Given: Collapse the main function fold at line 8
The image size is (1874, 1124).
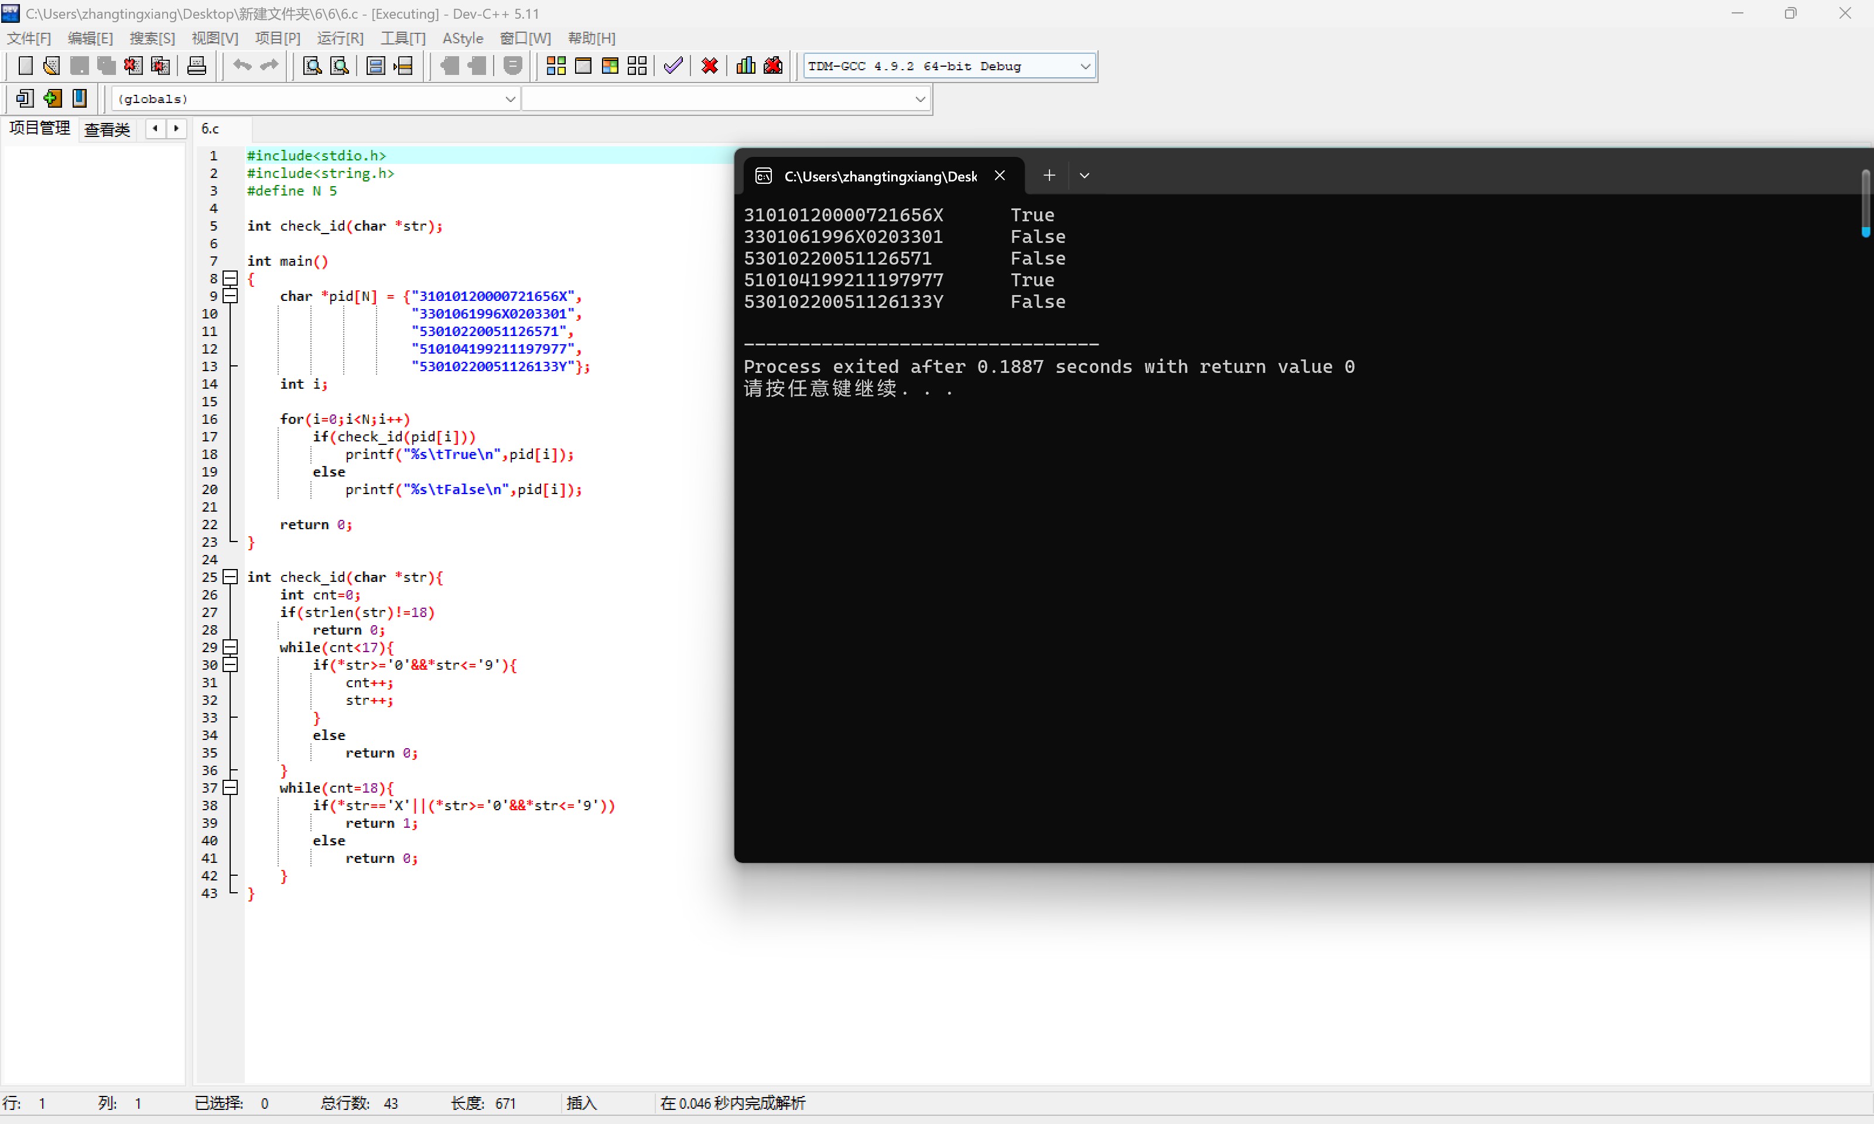Looking at the screenshot, I should [231, 279].
